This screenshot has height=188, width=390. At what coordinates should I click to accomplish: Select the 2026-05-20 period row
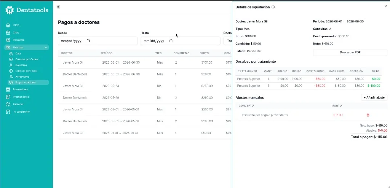click(145, 98)
